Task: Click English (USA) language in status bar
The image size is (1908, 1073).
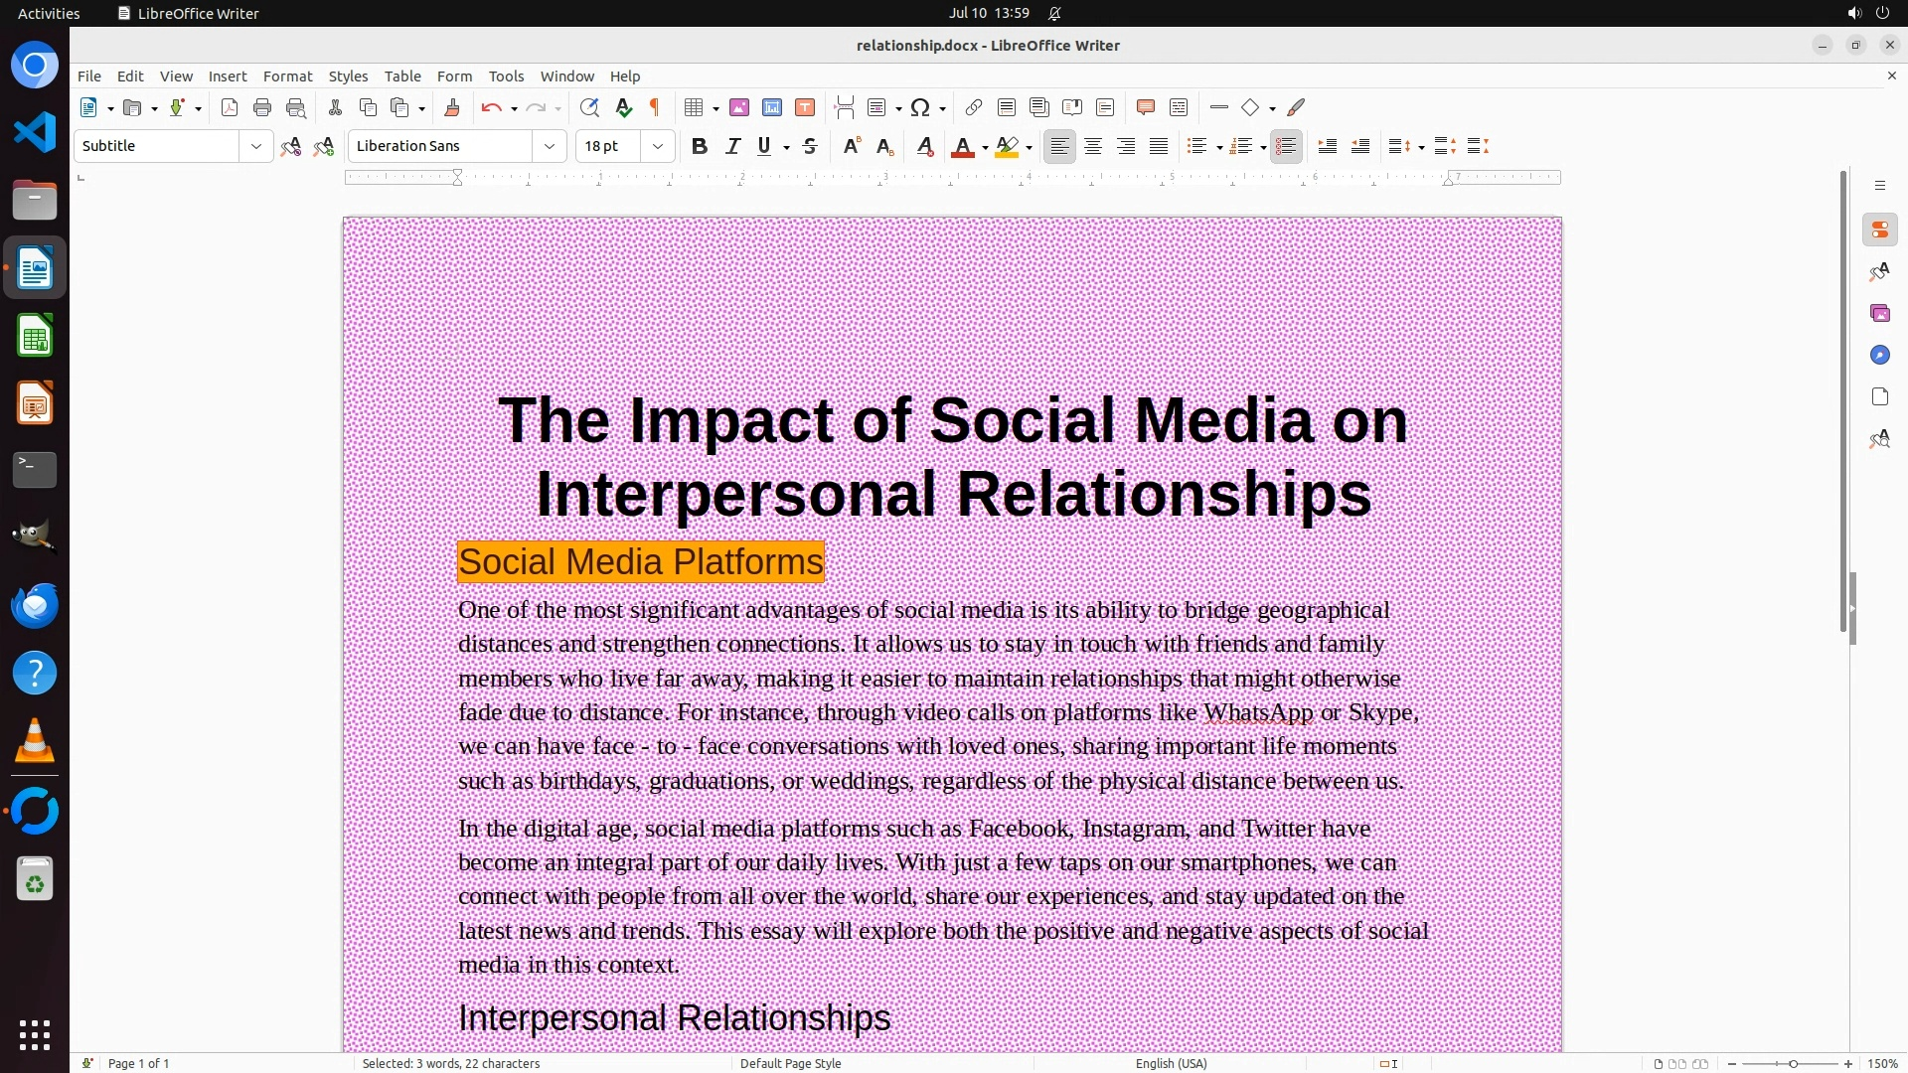Action: click(x=1171, y=1063)
